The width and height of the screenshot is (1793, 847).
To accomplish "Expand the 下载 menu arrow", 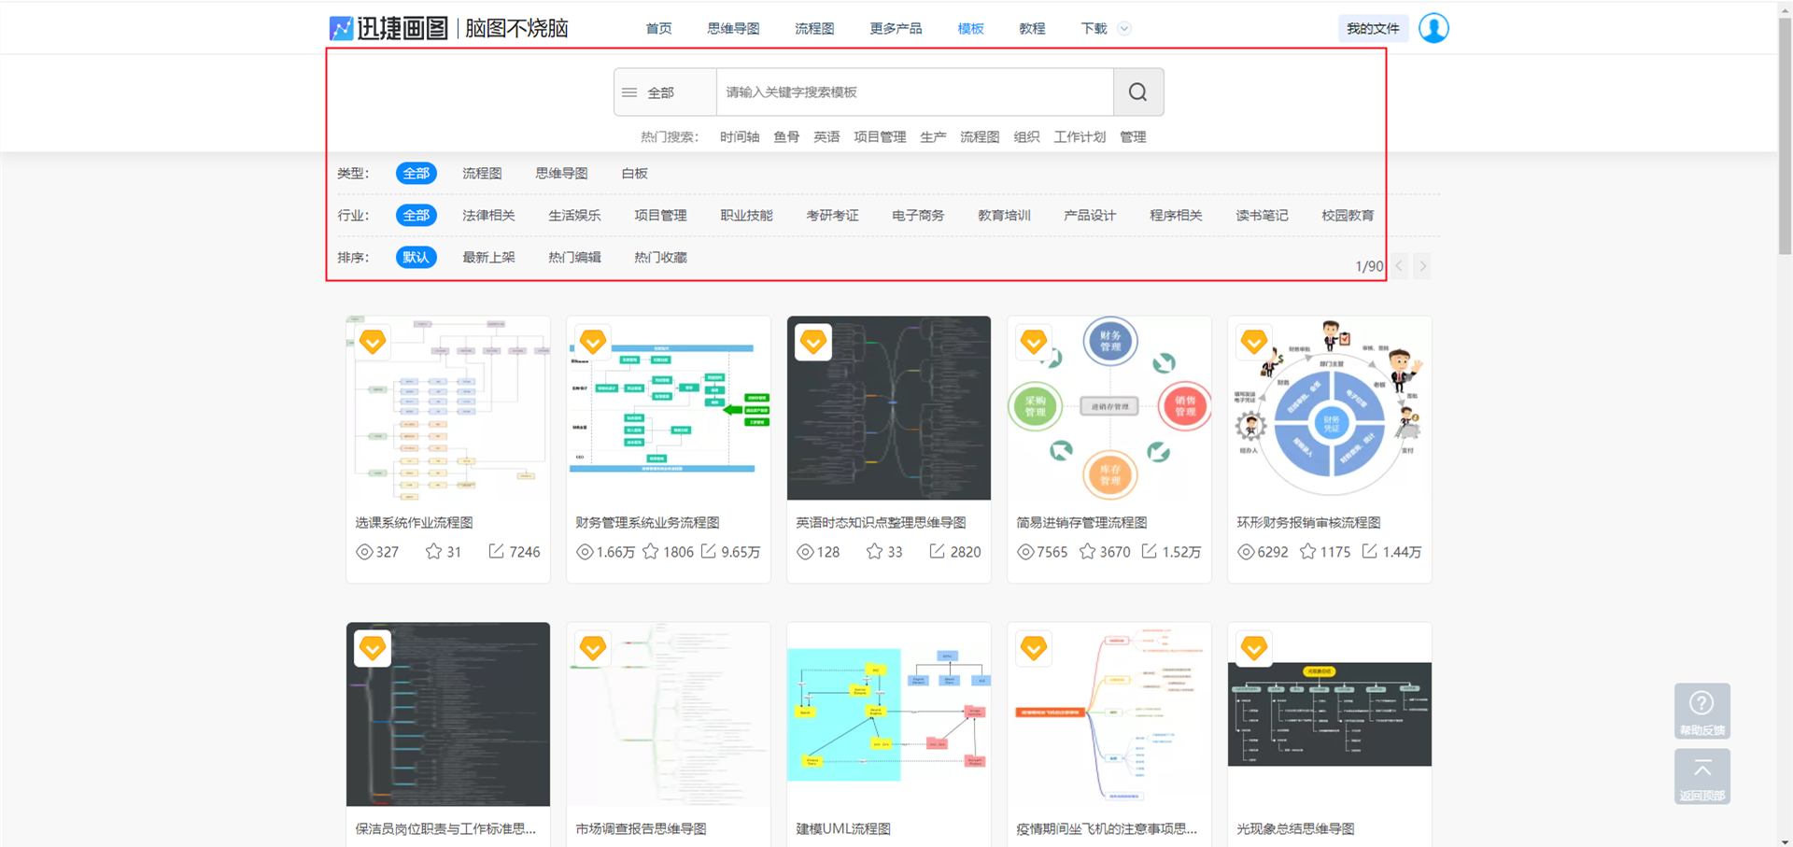I will pyautogui.click(x=1124, y=28).
